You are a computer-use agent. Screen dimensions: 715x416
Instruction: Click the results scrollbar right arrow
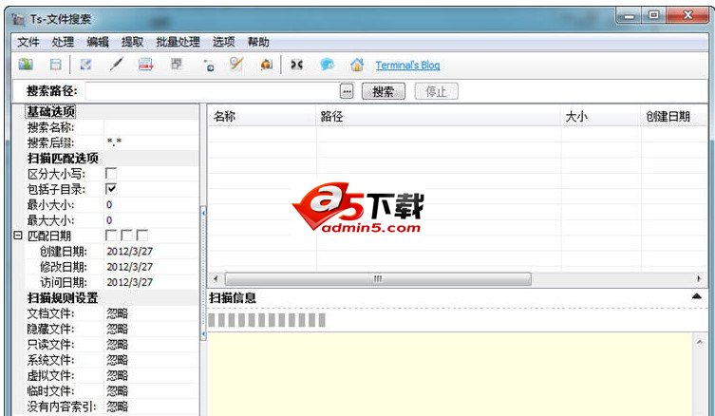pyautogui.click(x=699, y=278)
